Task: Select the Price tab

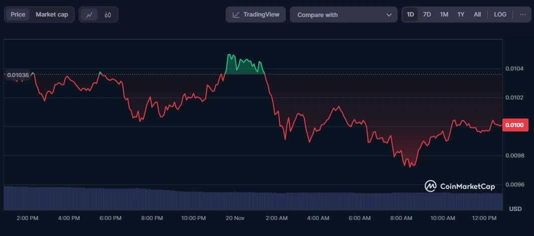Action: tap(18, 14)
